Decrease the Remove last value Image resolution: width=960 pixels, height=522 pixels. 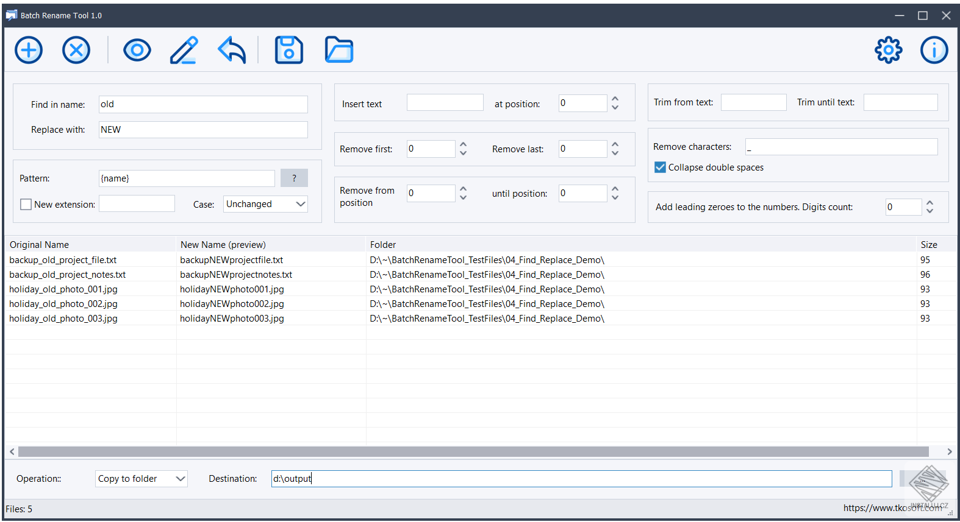(615, 153)
